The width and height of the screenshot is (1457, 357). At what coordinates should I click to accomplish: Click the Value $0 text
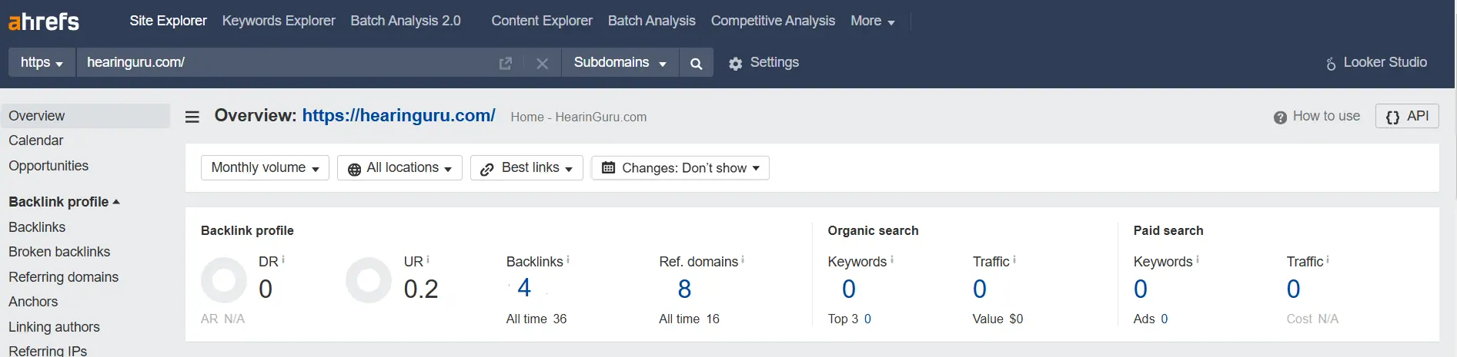[x=998, y=319]
